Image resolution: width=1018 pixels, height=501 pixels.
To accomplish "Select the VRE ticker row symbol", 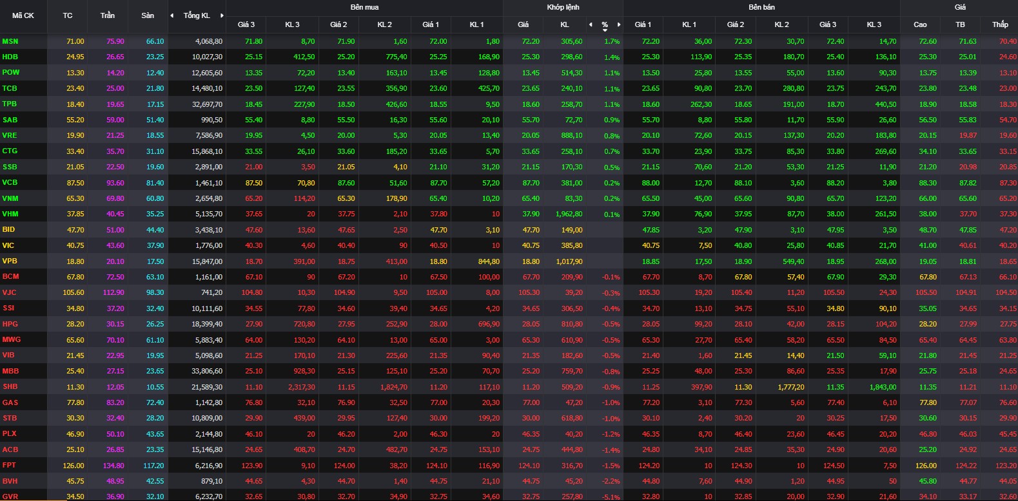I will pyautogui.click(x=10, y=135).
